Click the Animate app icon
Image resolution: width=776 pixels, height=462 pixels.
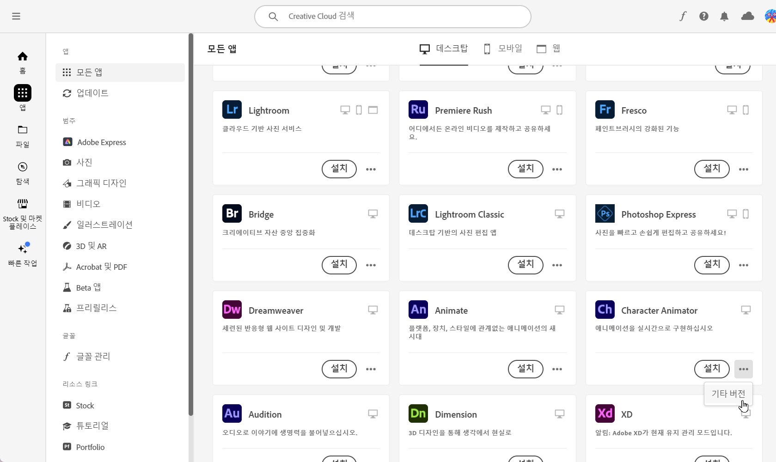tap(418, 310)
